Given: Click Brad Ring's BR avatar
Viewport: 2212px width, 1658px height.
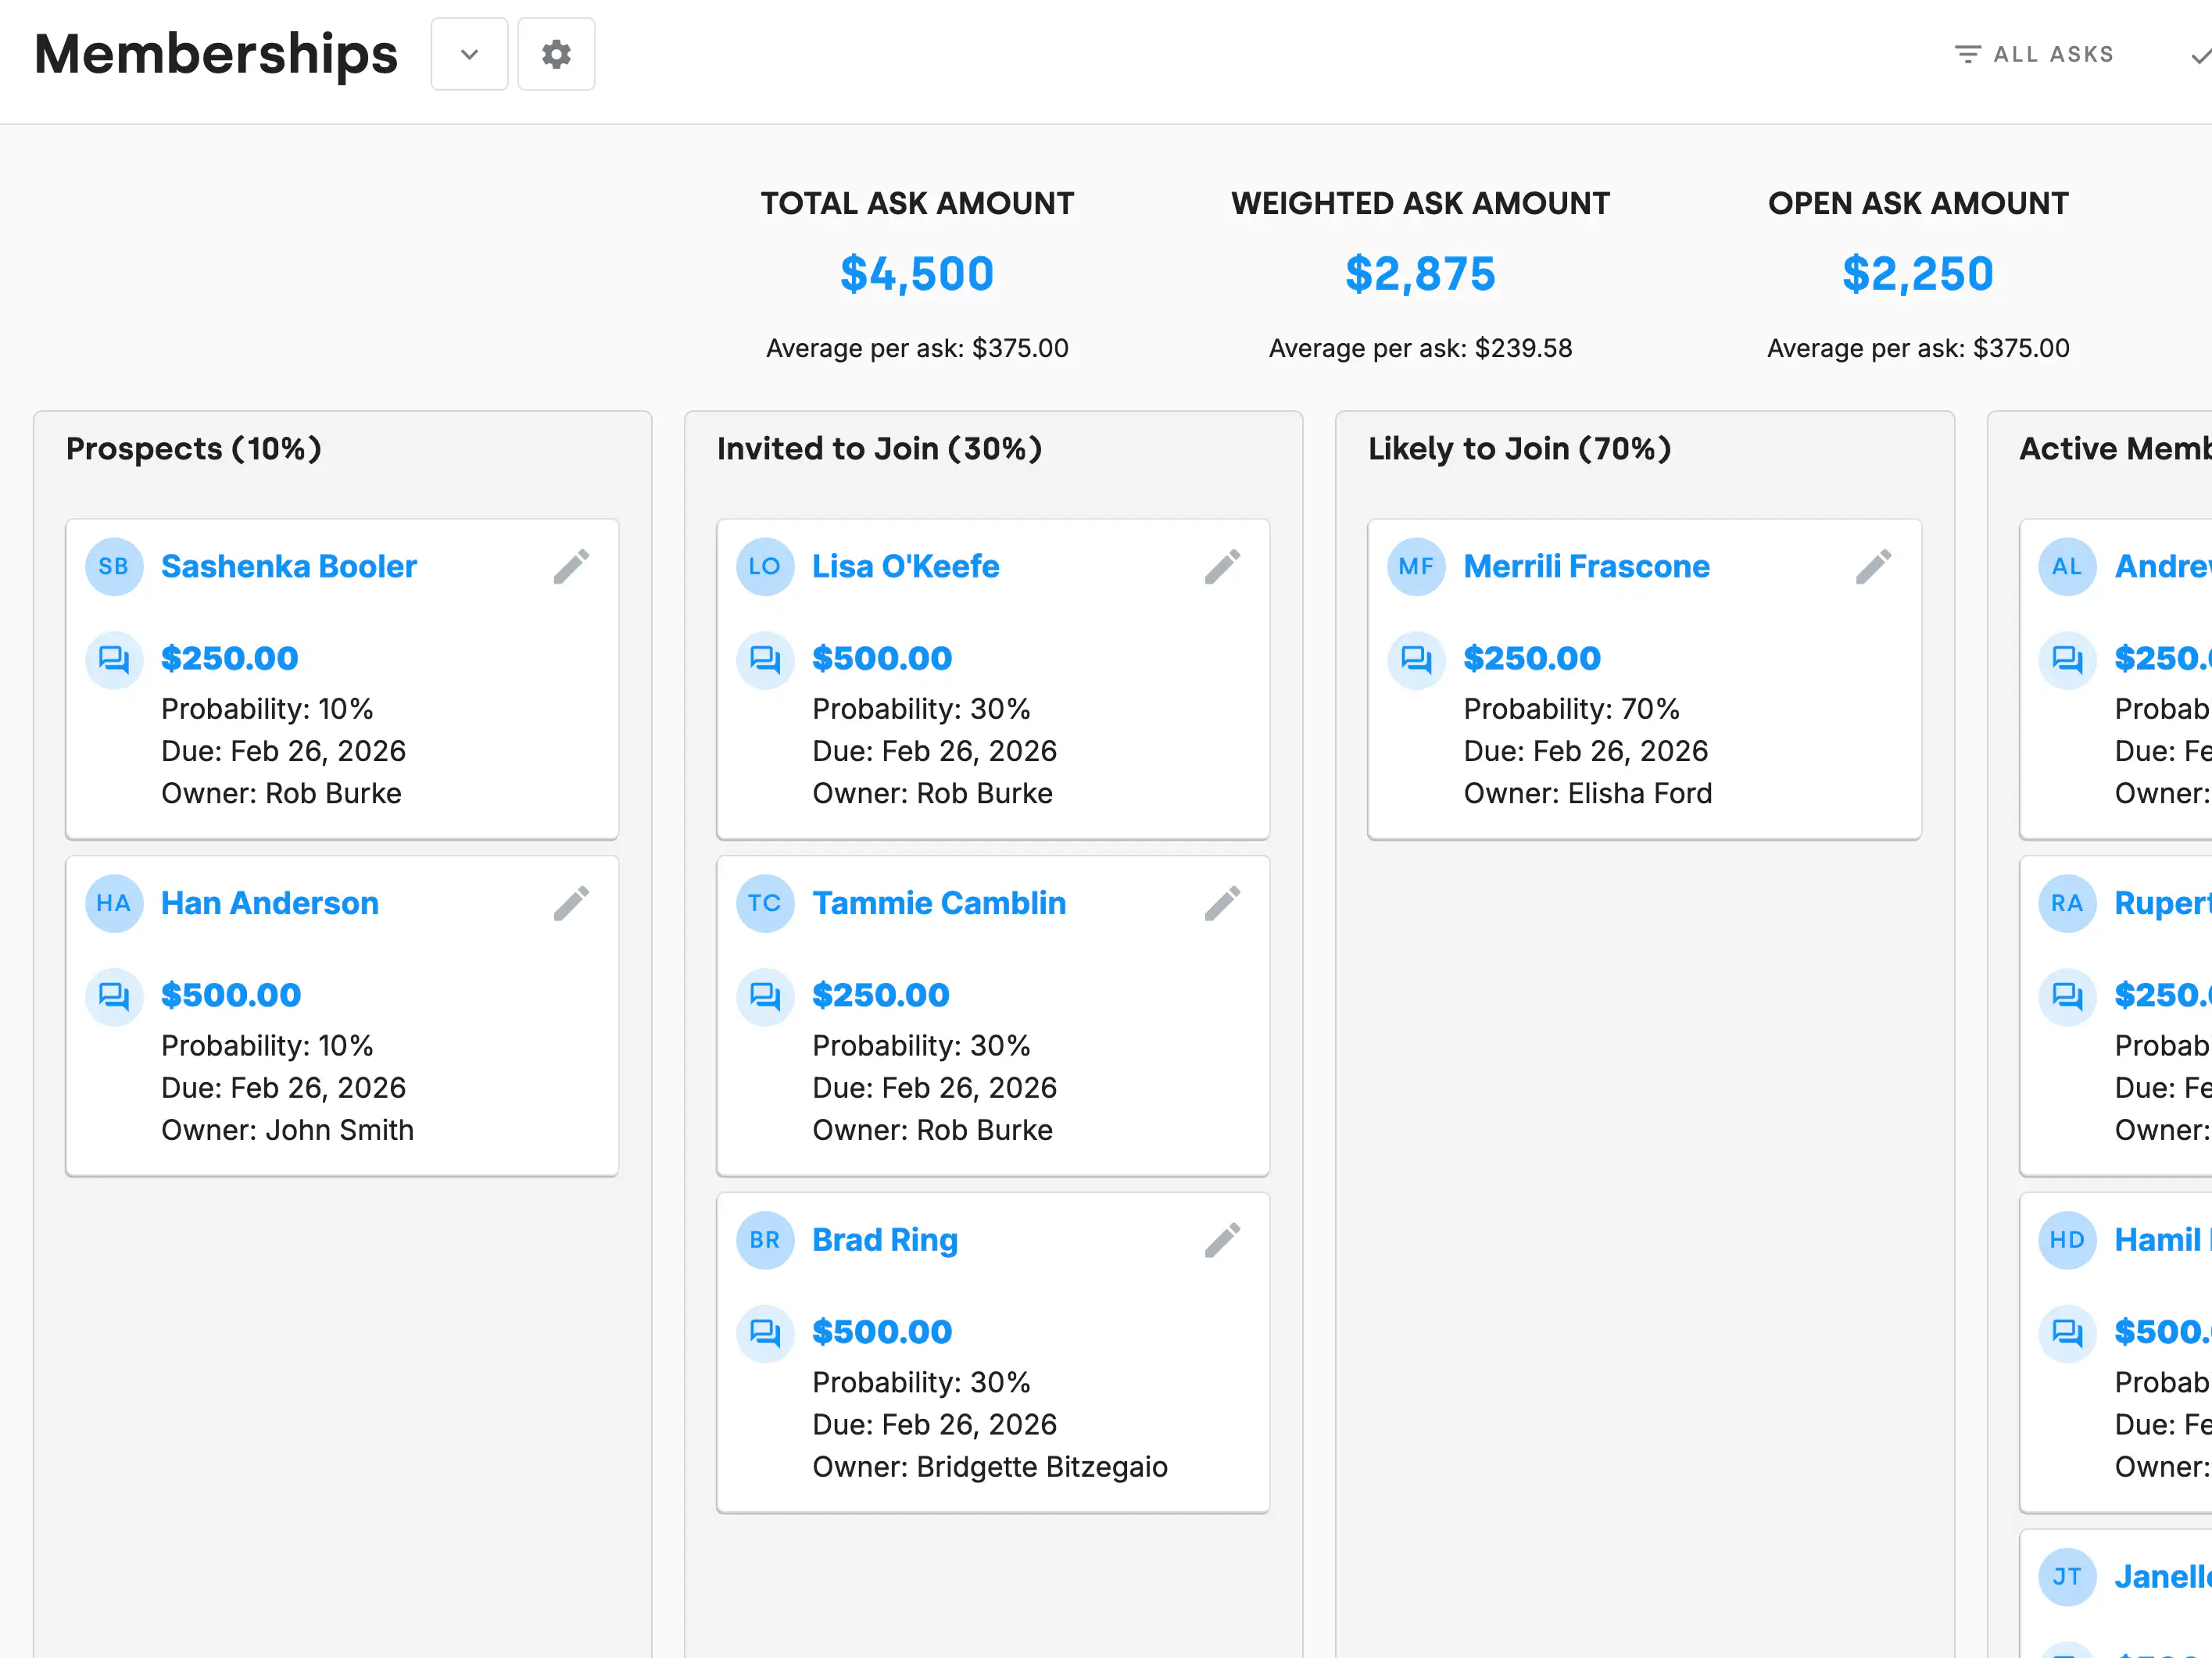Looking at the screenshot, I should pyautogui.click(x=765, y=1240).
